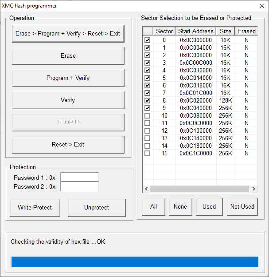Uncheck sector 9 checkbox
This screenshot has width=269, height=277.
tap(148, 108)
